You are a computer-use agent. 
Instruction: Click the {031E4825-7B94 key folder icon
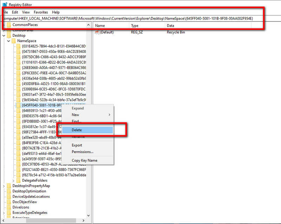tap(18, 46)
